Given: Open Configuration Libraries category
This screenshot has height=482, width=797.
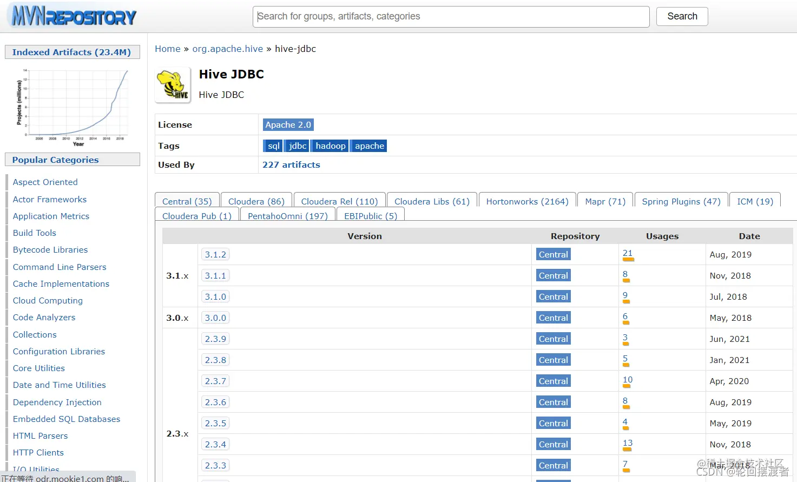Looking at the screenshot, I should click(59, 351).
